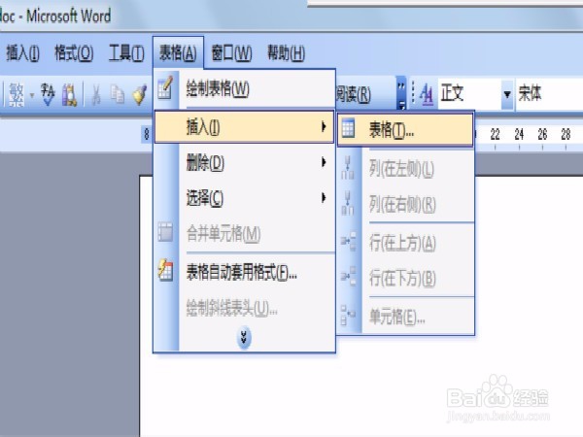This screenshot has height=437, width=583.
Task: Open the 格式(O) menu
Action: (74, 52)
